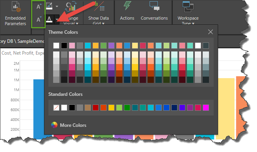Choose the black theme color swatch
The width and height of the screenshot is (257, 152).
coord(64,46)
